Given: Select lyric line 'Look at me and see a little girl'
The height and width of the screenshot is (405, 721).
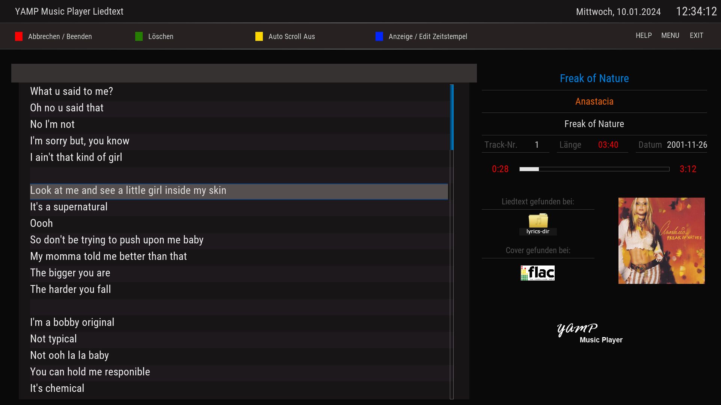Looking at the screenshot, I should click(x=128, y=190).
